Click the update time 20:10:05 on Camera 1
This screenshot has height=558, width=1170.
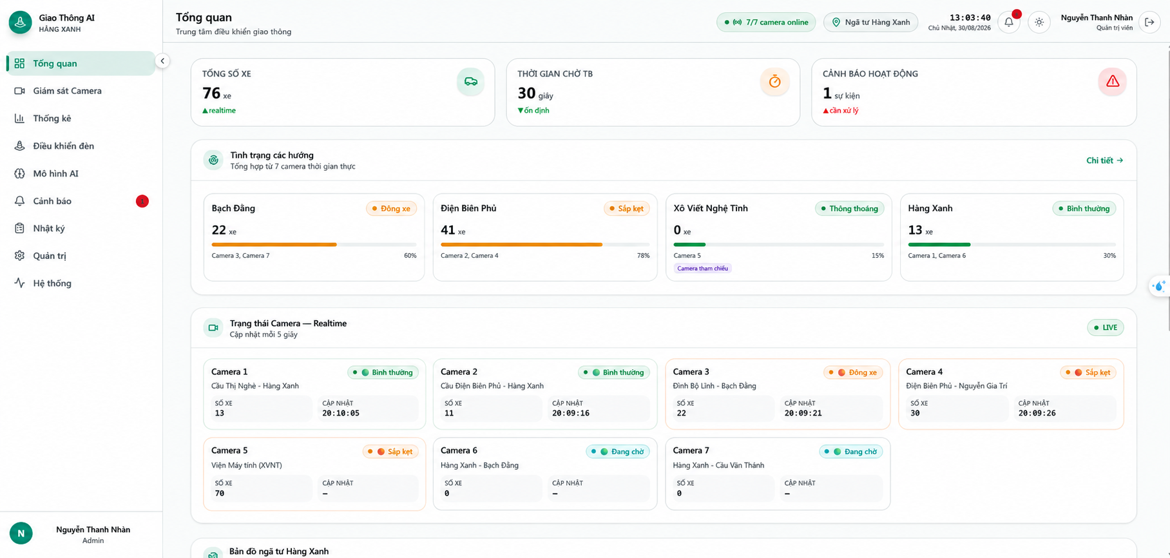tap(341, 413)
